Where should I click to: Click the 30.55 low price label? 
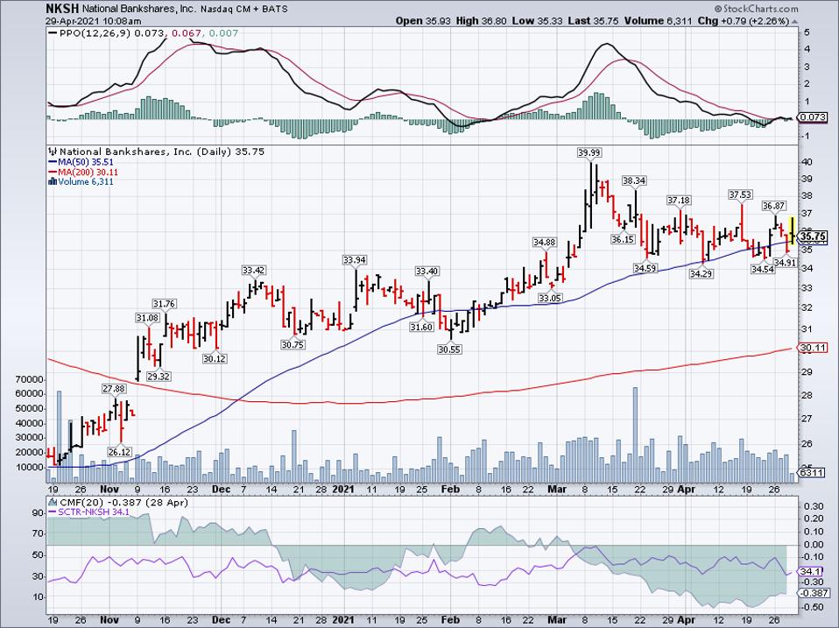[449, 349]
